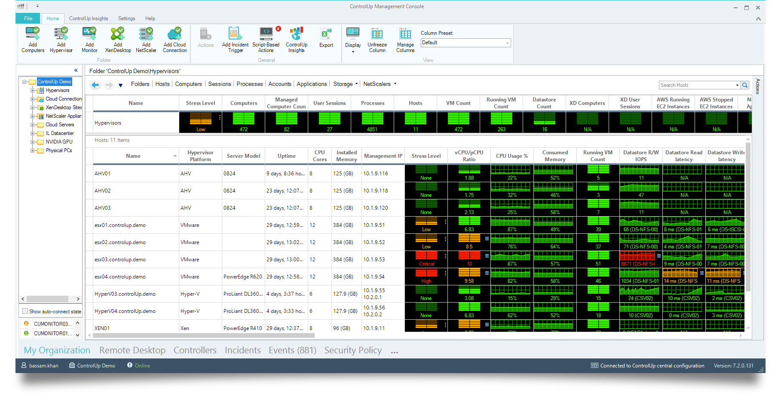Screen dimensions: 781x404
Task: Show the Applications view
Action: click(312, 84)
